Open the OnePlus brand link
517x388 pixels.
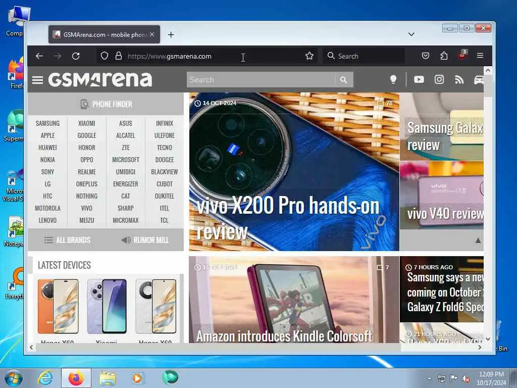tap(87, 184)
